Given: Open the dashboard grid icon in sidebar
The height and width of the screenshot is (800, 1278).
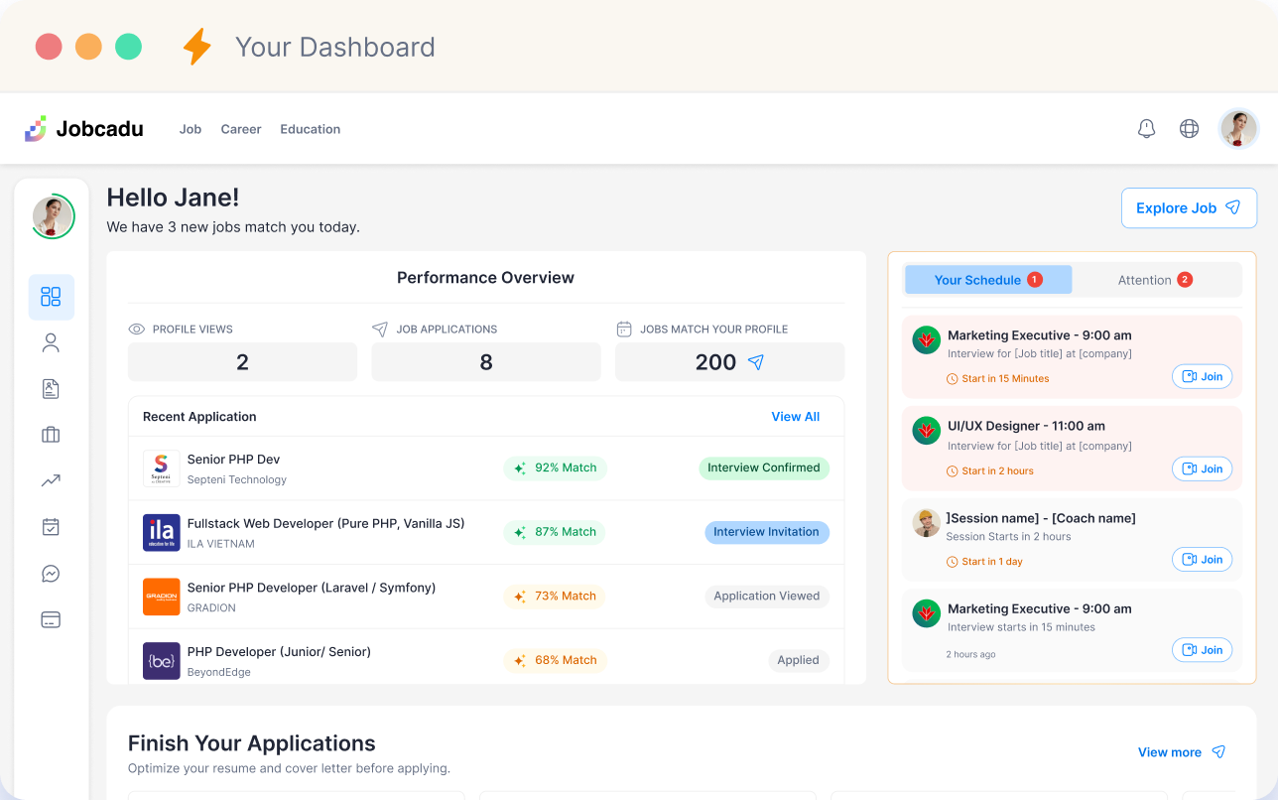Looking at the screenshot, I should coord(51,297).
